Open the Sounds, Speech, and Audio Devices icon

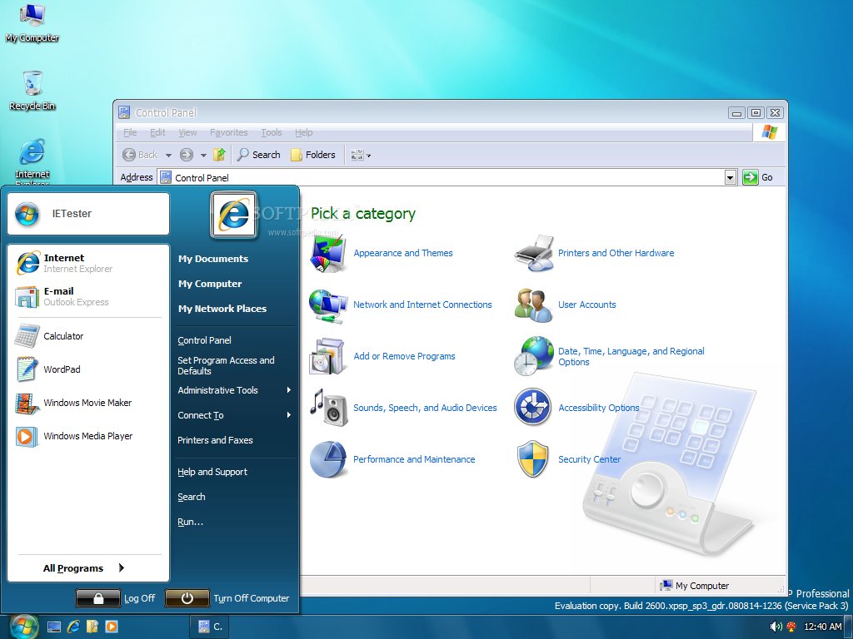tap(329, 408)
